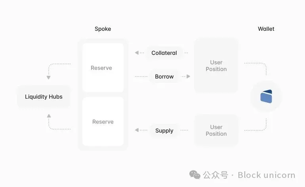The height and width of the screenshot is (187, 305).
Task: Click the Liquidity Hubs box
Action: pos(44,97)
